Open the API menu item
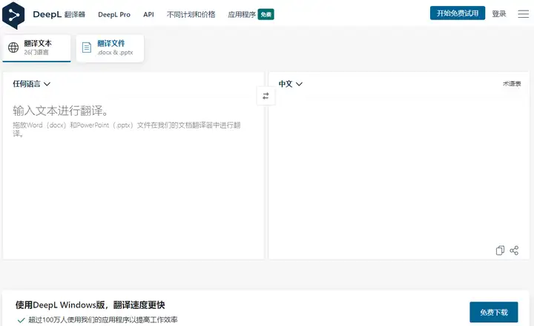This screenshot has width=534, height=326. [148, 14]
